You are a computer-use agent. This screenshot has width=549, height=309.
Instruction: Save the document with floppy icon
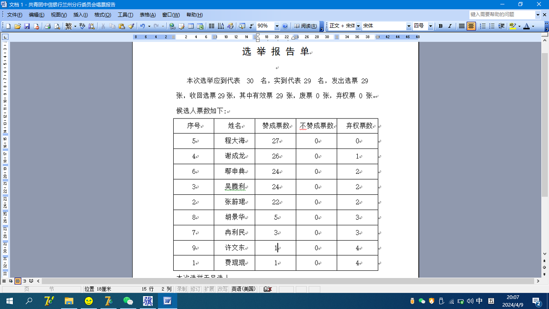point(27,26)
